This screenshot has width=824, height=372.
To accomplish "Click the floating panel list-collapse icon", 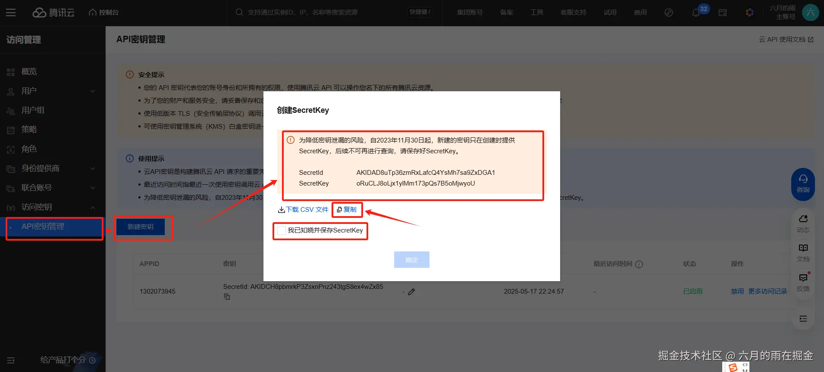I will click(x=803, y=319).
